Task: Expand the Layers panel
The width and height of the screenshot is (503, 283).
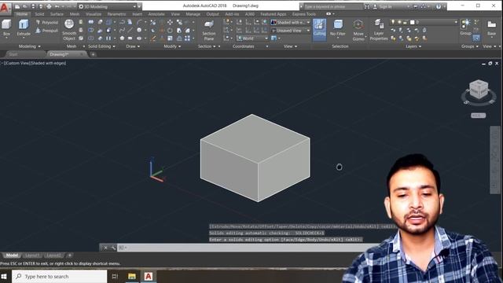Action: [x=413, y=46]
